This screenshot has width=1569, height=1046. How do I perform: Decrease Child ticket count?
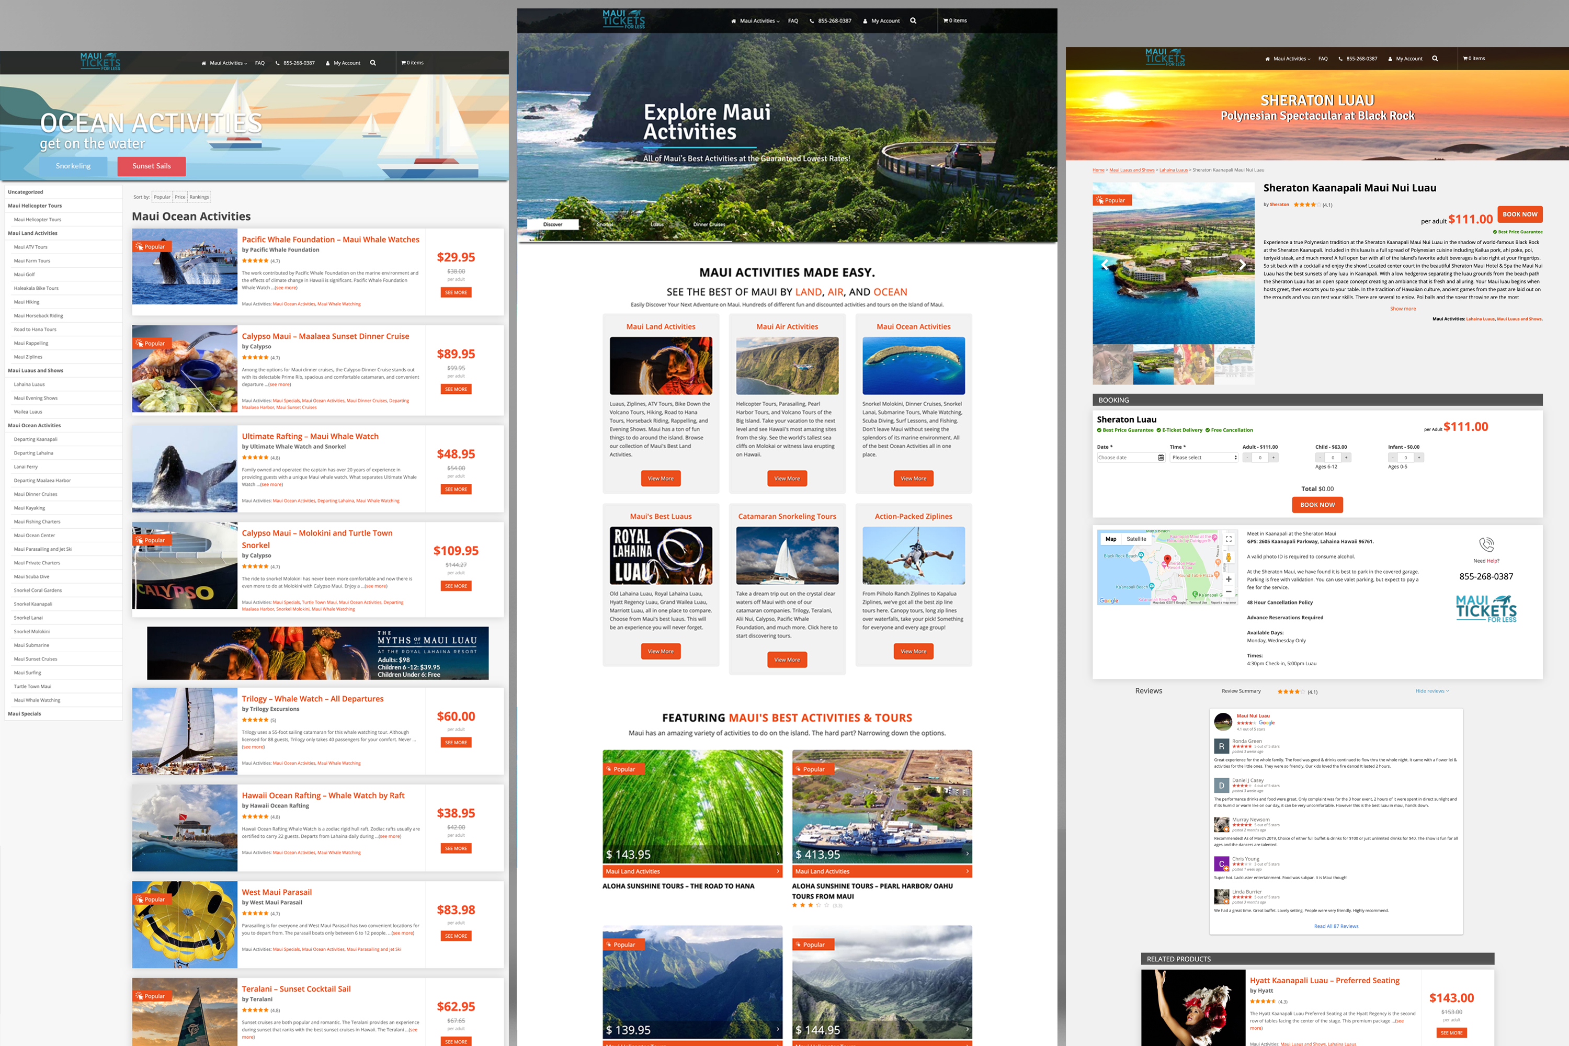(x=1320, y=458)
